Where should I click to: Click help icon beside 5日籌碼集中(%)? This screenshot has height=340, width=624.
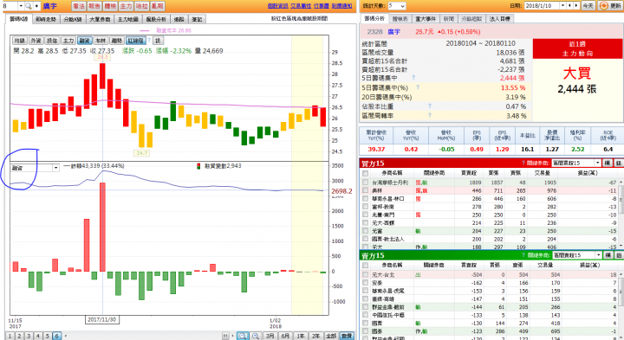pos(418,87)
